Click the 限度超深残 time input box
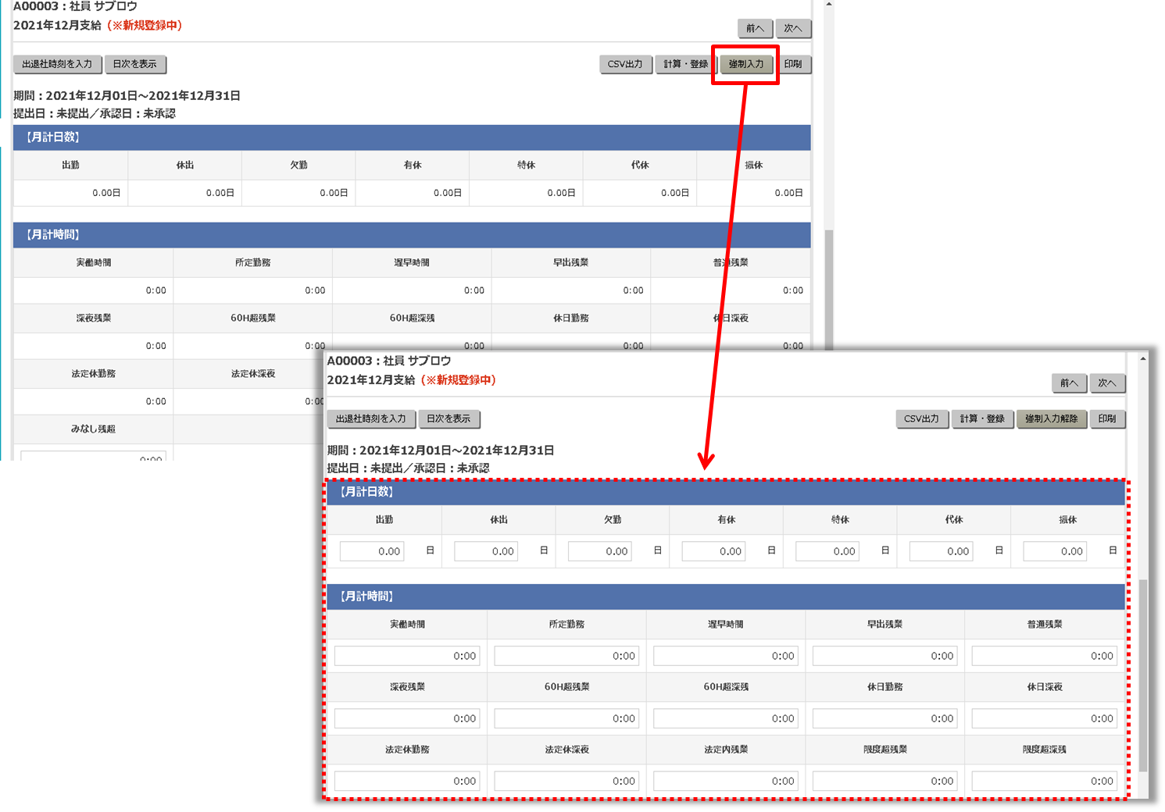Image resolution: width=1165 pixels, height=812 pixels. pos(1044,781)
